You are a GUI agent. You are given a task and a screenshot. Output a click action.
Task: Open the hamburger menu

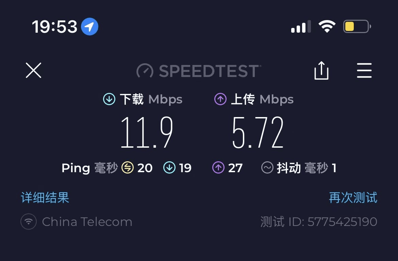[364, 71]
